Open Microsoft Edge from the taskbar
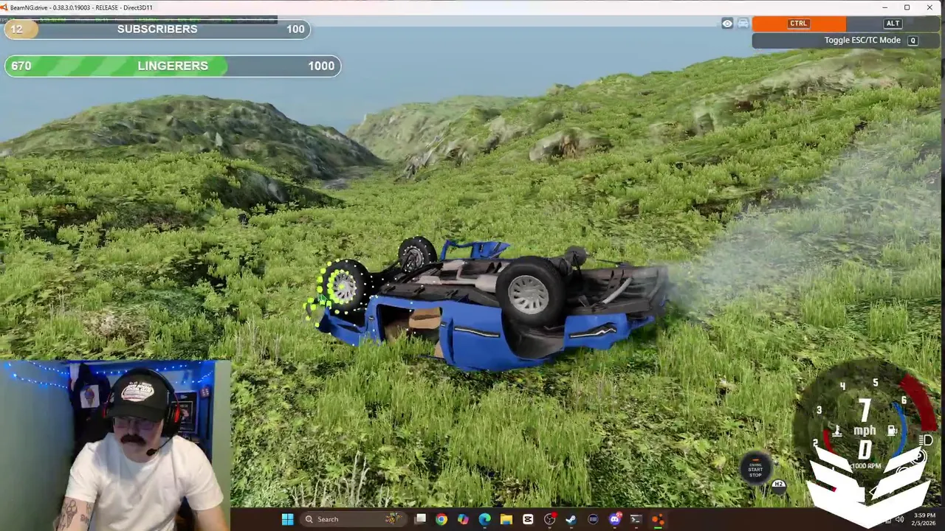Image resolution: width=945 pixels, height=531 pixels. coord(484,519)
